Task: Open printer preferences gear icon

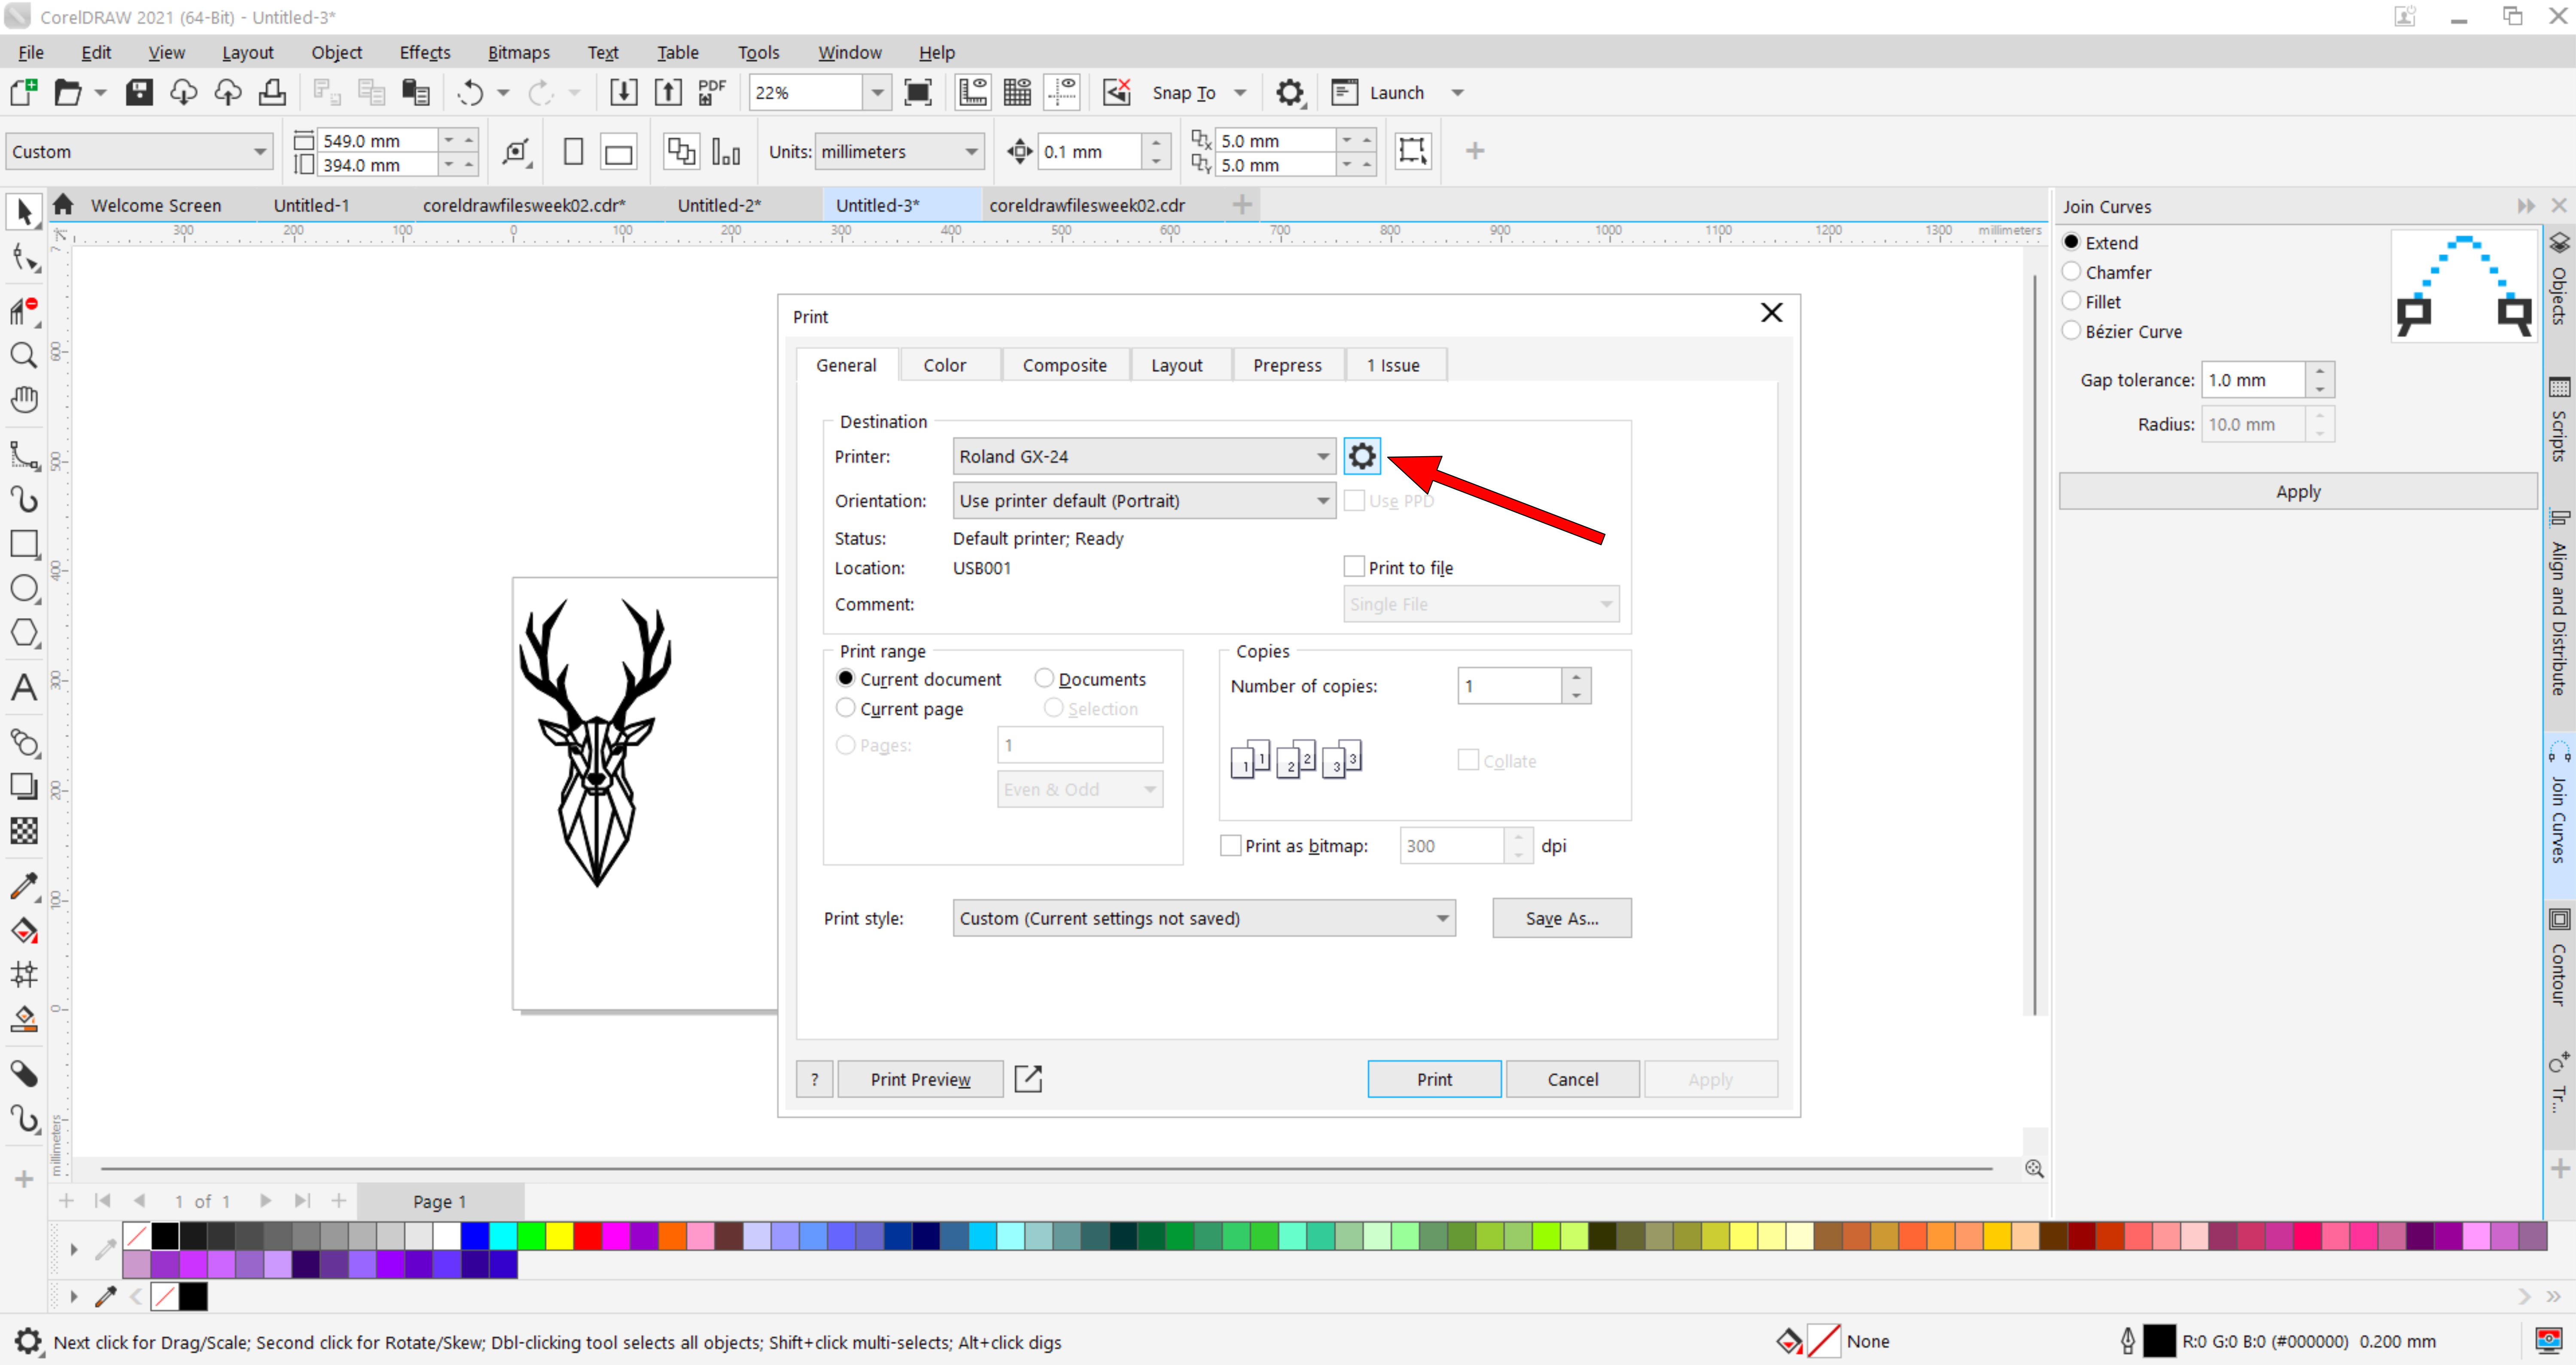Action: [x=1361, y=456]
